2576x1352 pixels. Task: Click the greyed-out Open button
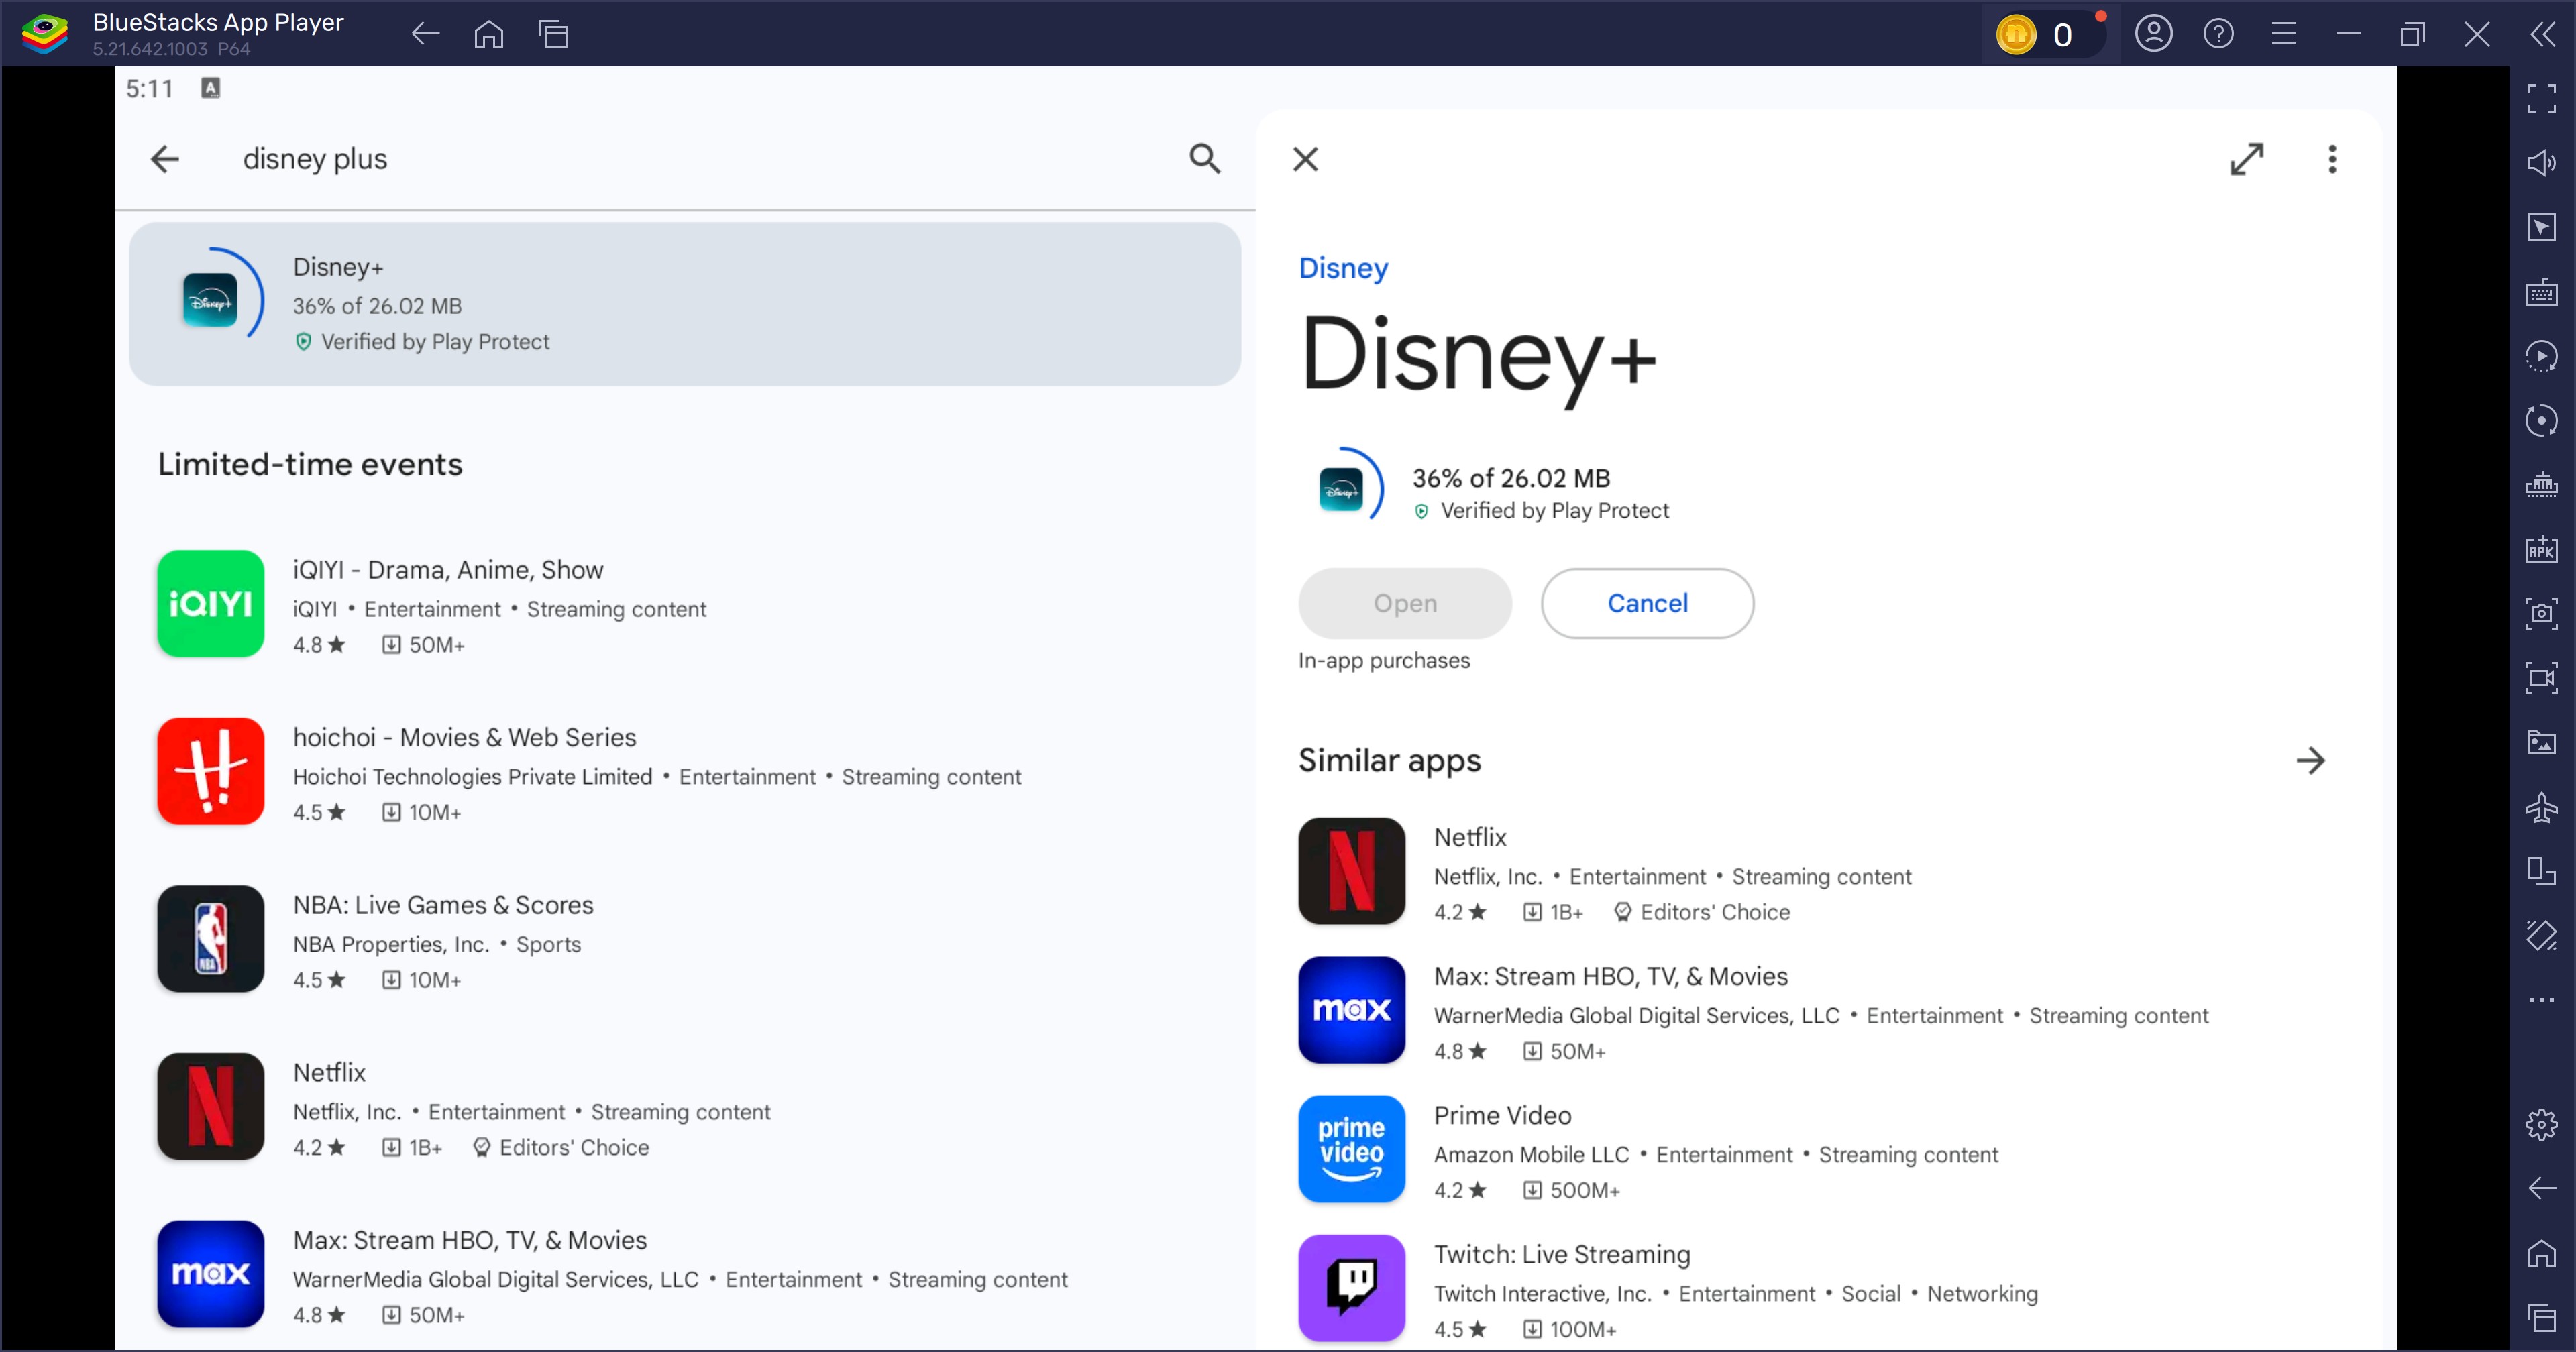point(1405,603)
